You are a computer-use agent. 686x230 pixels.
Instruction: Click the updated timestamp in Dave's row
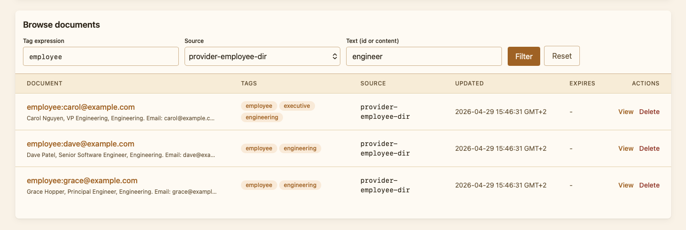point(501,148)
